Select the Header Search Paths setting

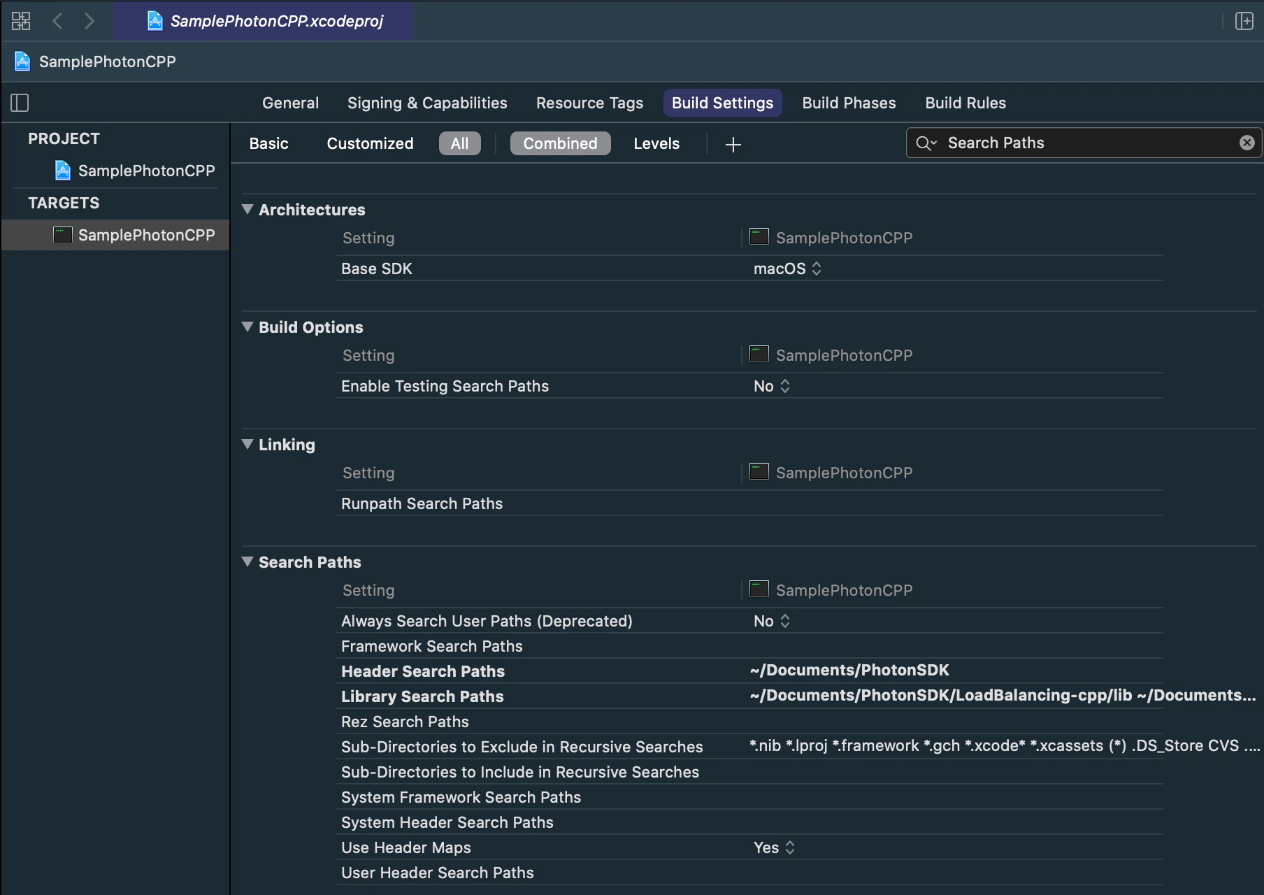click(x=423, y=671)
